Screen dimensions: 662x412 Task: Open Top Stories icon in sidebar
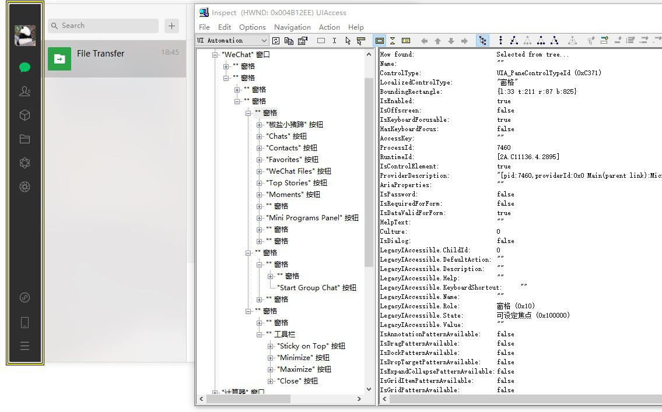tap(24, 163)
